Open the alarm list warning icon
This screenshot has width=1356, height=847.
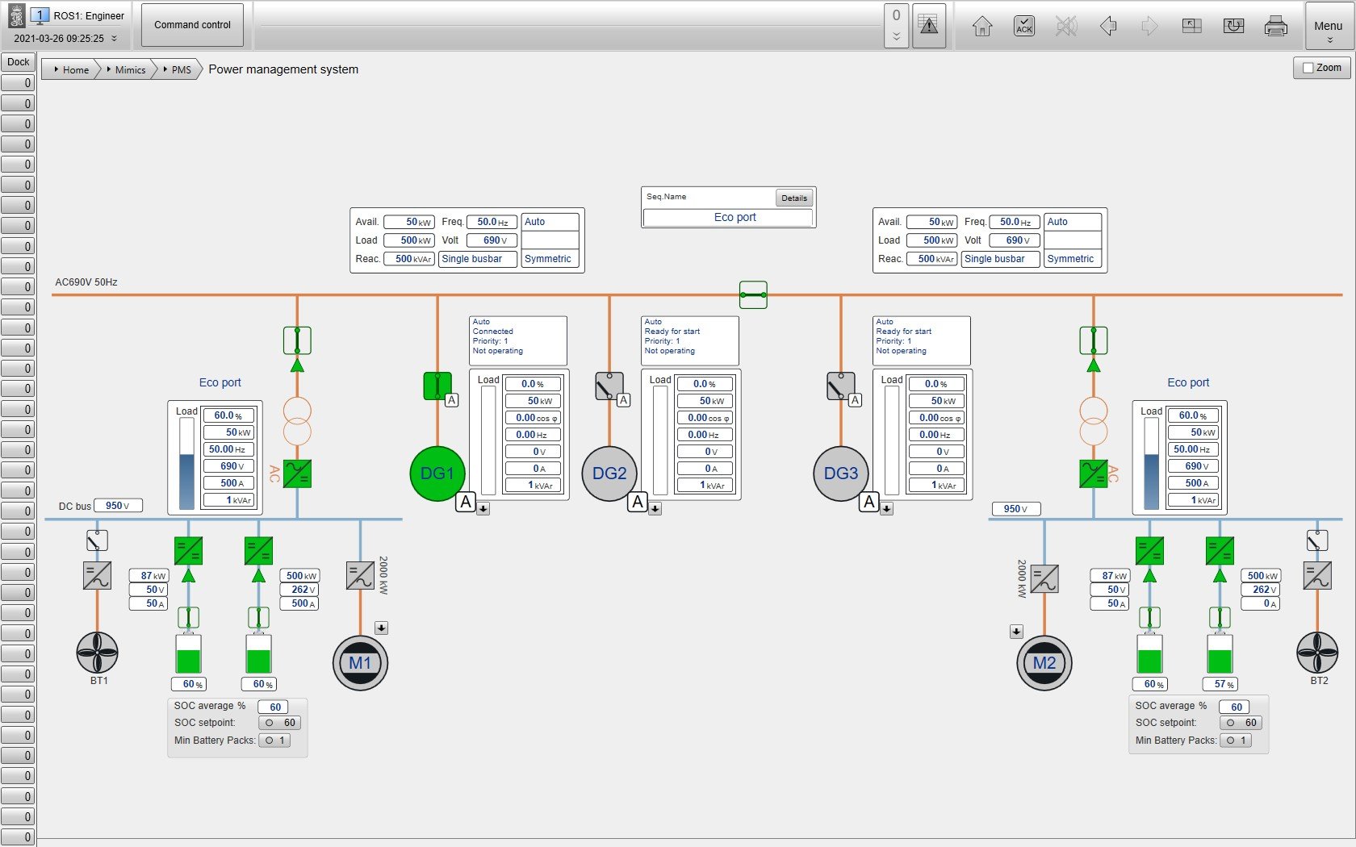point(929,26)
